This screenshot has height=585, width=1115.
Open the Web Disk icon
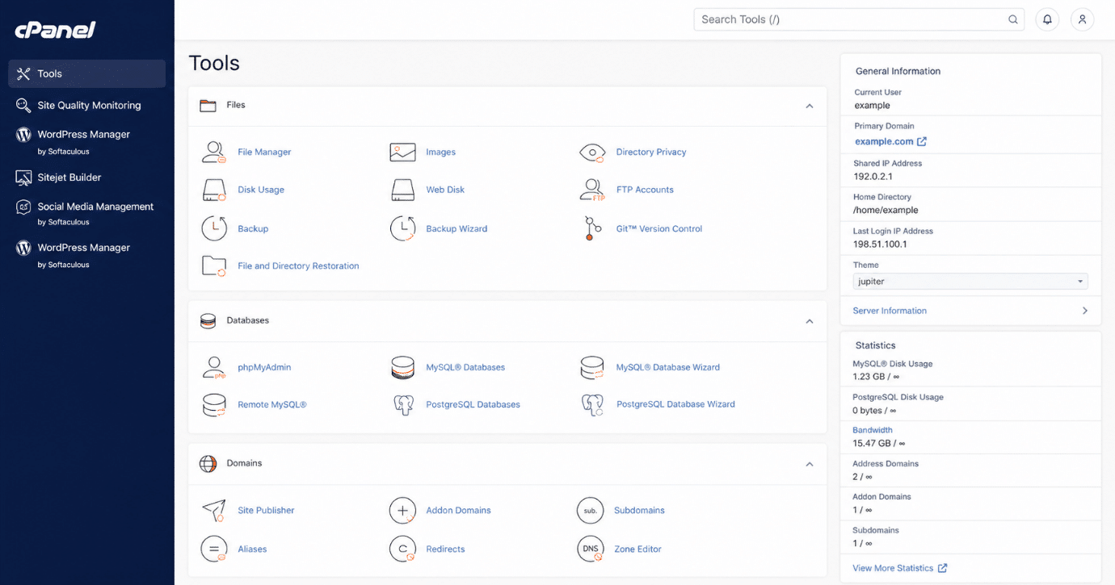tap(402, 190)
